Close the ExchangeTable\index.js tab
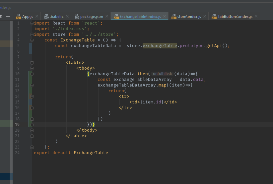The height and width of the screenshot is (184, 273). (x=165, y=17)
